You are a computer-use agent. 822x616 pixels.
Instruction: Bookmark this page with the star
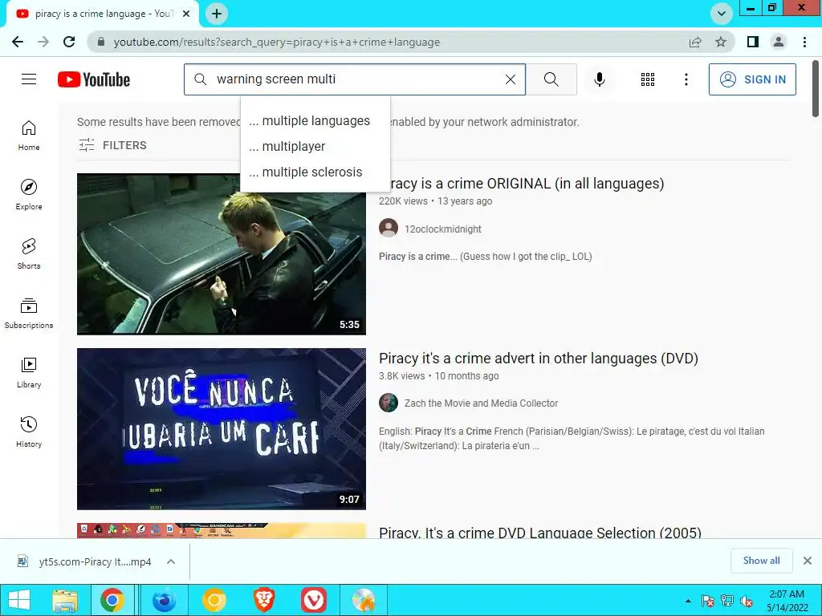coord(721,42)
